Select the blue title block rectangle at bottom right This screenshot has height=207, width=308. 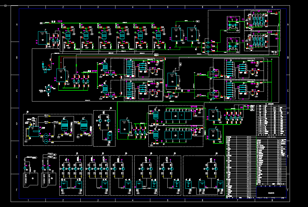pyautogui.click(x=271, y=192)
